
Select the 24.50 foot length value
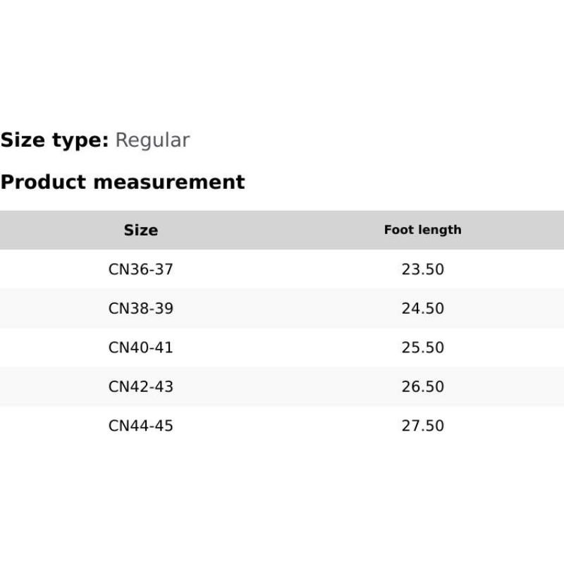[x=423, y=309]
